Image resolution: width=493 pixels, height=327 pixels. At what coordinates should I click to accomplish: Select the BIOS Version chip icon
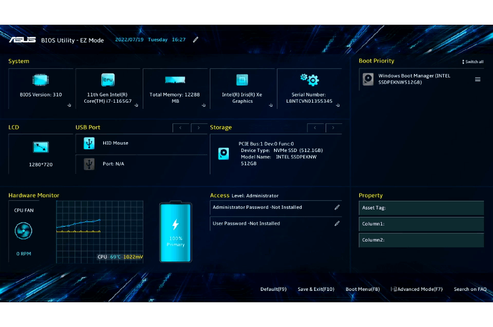point(40,80)
